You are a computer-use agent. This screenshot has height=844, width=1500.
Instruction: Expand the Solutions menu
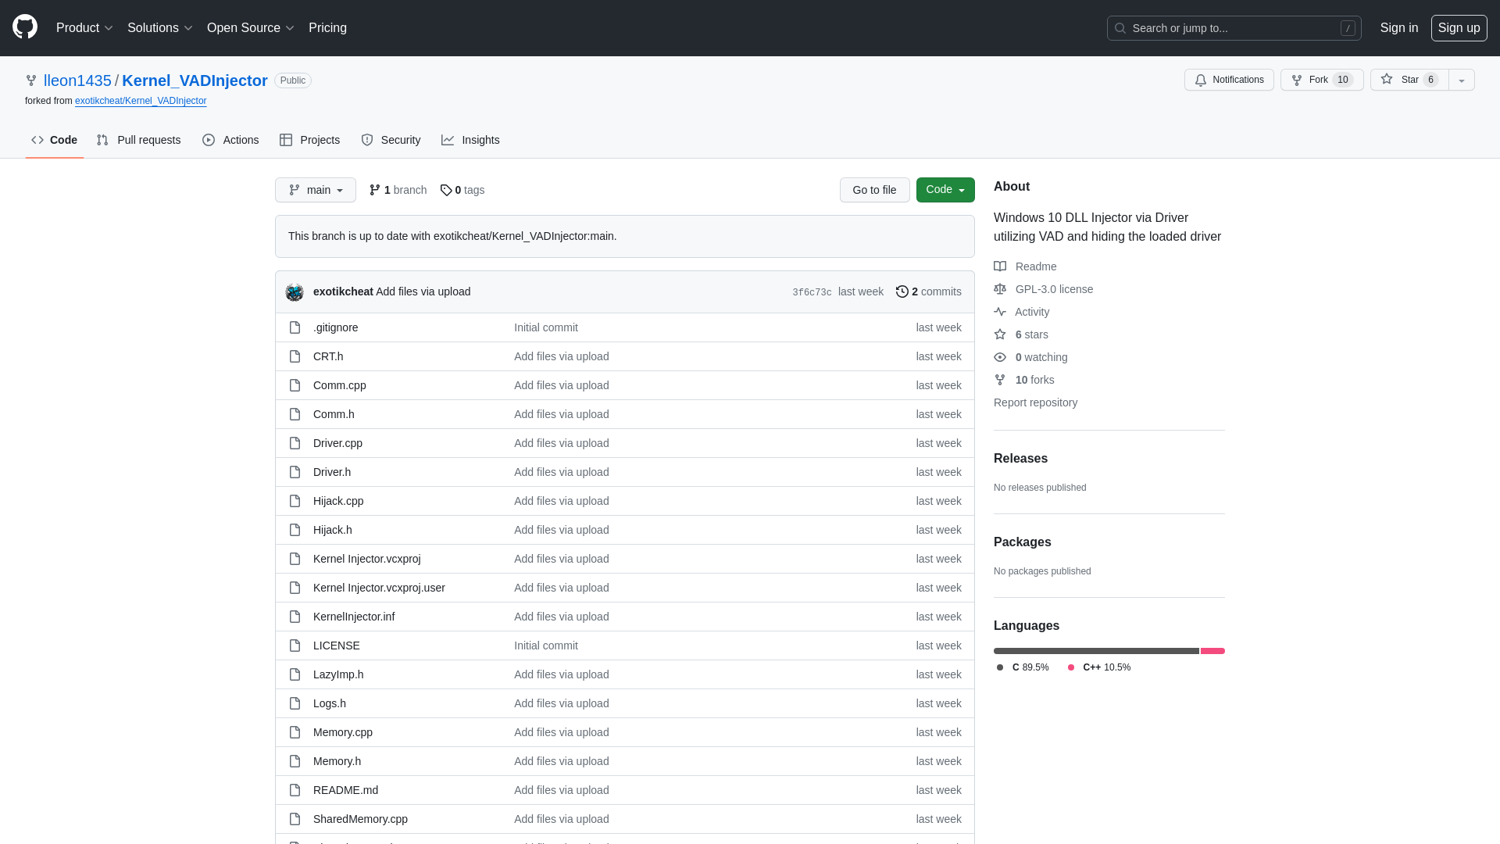click(x=159, y=28)
